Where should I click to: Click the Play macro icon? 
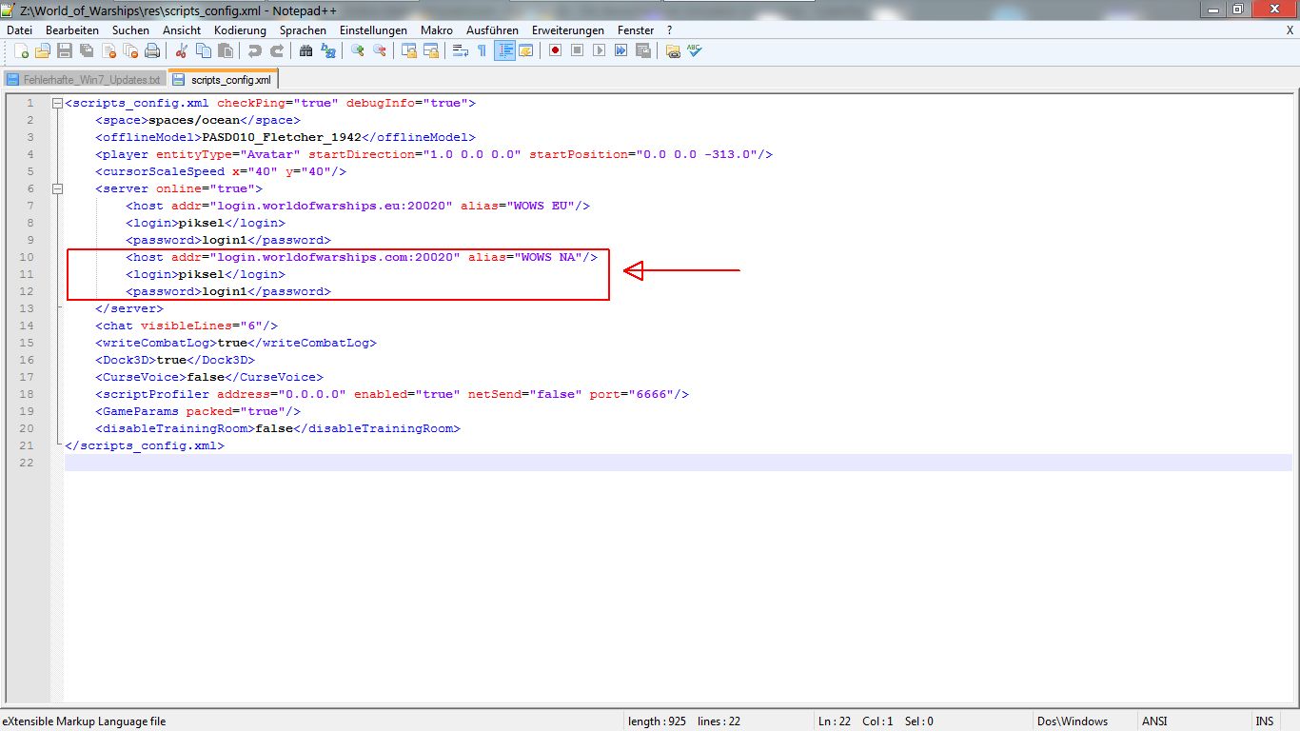[x=599, y=50]
